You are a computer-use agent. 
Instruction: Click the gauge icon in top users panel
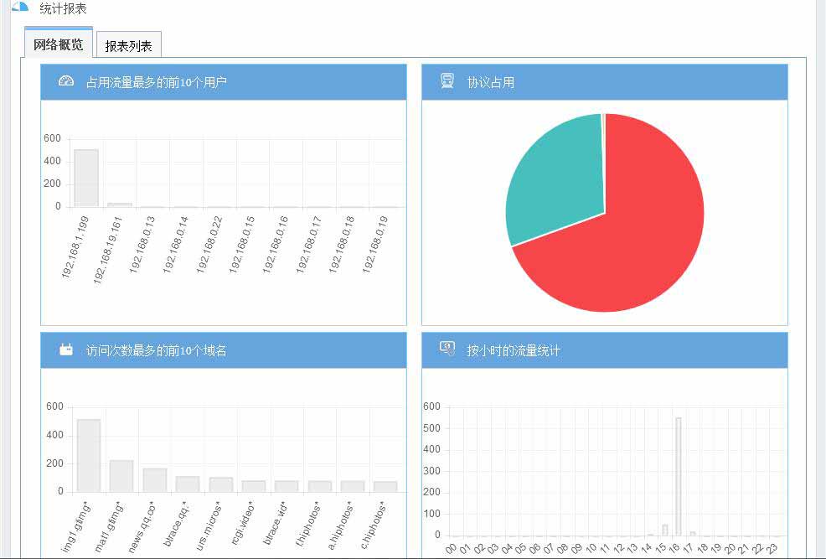click(66, 81)
